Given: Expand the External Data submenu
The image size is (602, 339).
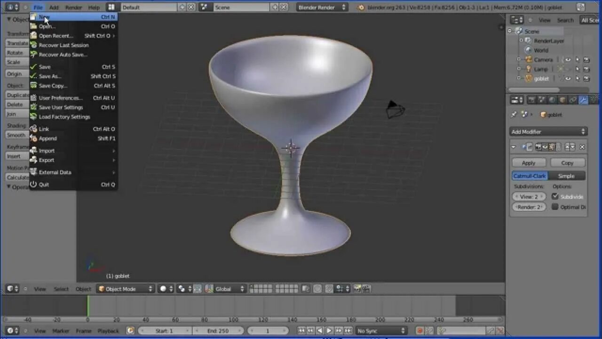Looking at the screenshot, I should pyautogui.click(x=73, y=172).
